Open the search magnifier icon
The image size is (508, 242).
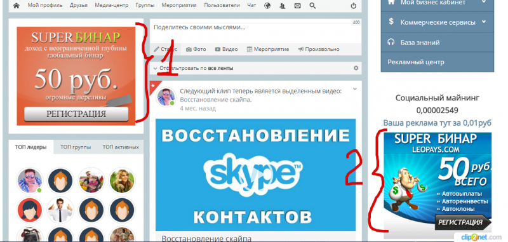tap(312, 6)
